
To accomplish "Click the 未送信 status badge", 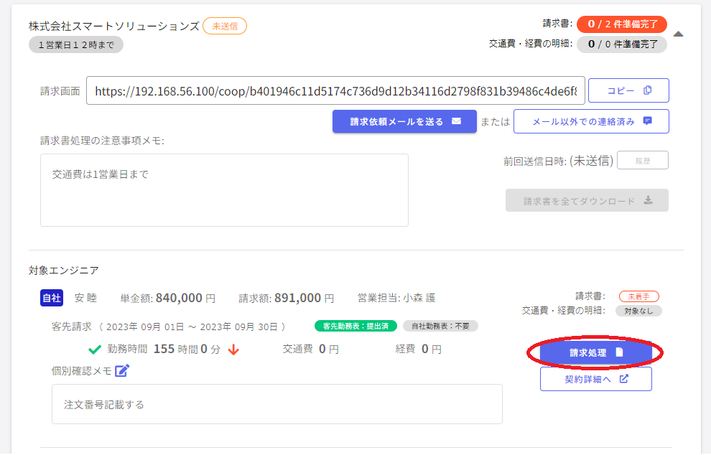I will 225,26.
